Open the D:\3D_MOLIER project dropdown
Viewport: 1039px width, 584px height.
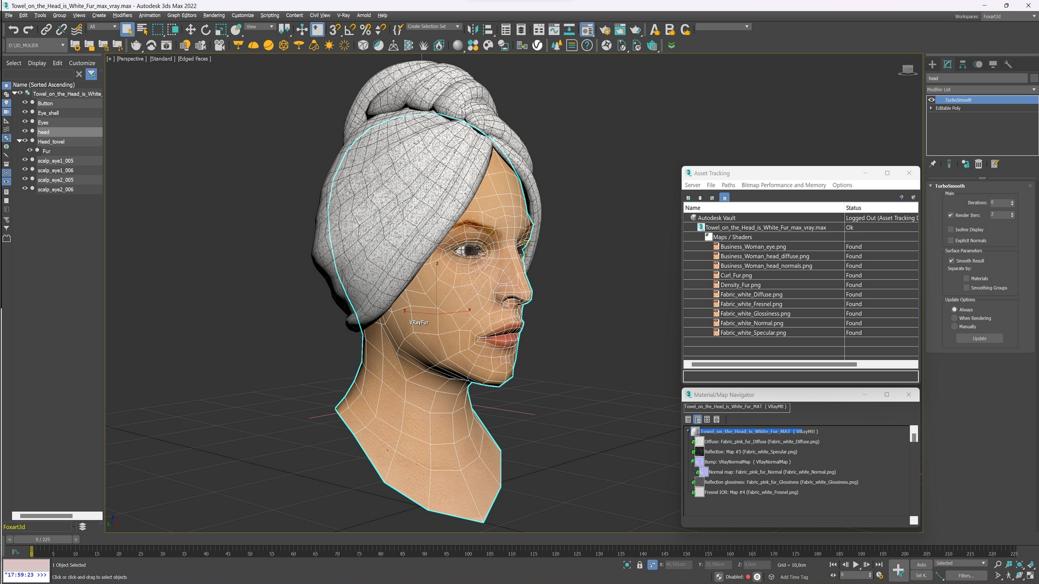pos(36,45)
